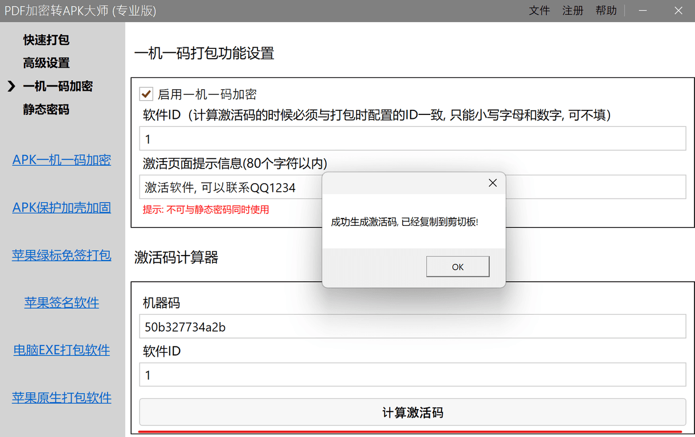Open the 苹果绿标免签打包 link
Screen dimensions: 695x437
pos(62,255)
